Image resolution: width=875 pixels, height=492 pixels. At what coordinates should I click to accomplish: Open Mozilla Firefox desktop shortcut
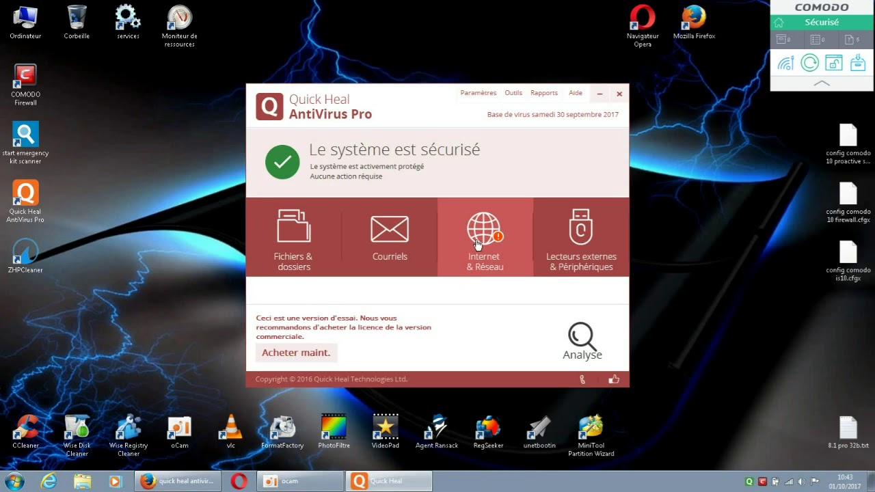point(694,23)
